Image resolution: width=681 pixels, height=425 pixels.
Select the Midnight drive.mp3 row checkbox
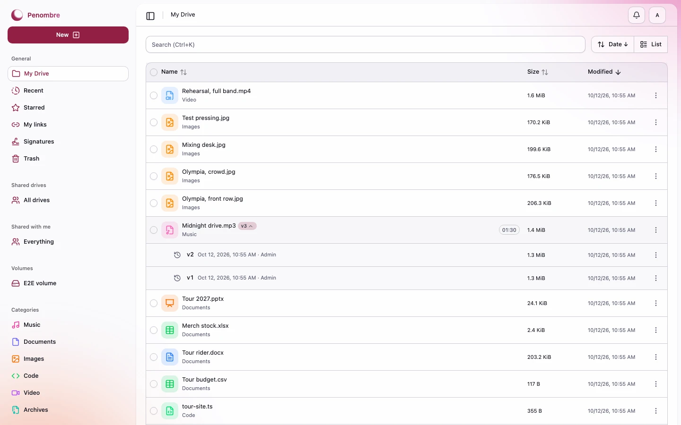[x=154, y=230]
